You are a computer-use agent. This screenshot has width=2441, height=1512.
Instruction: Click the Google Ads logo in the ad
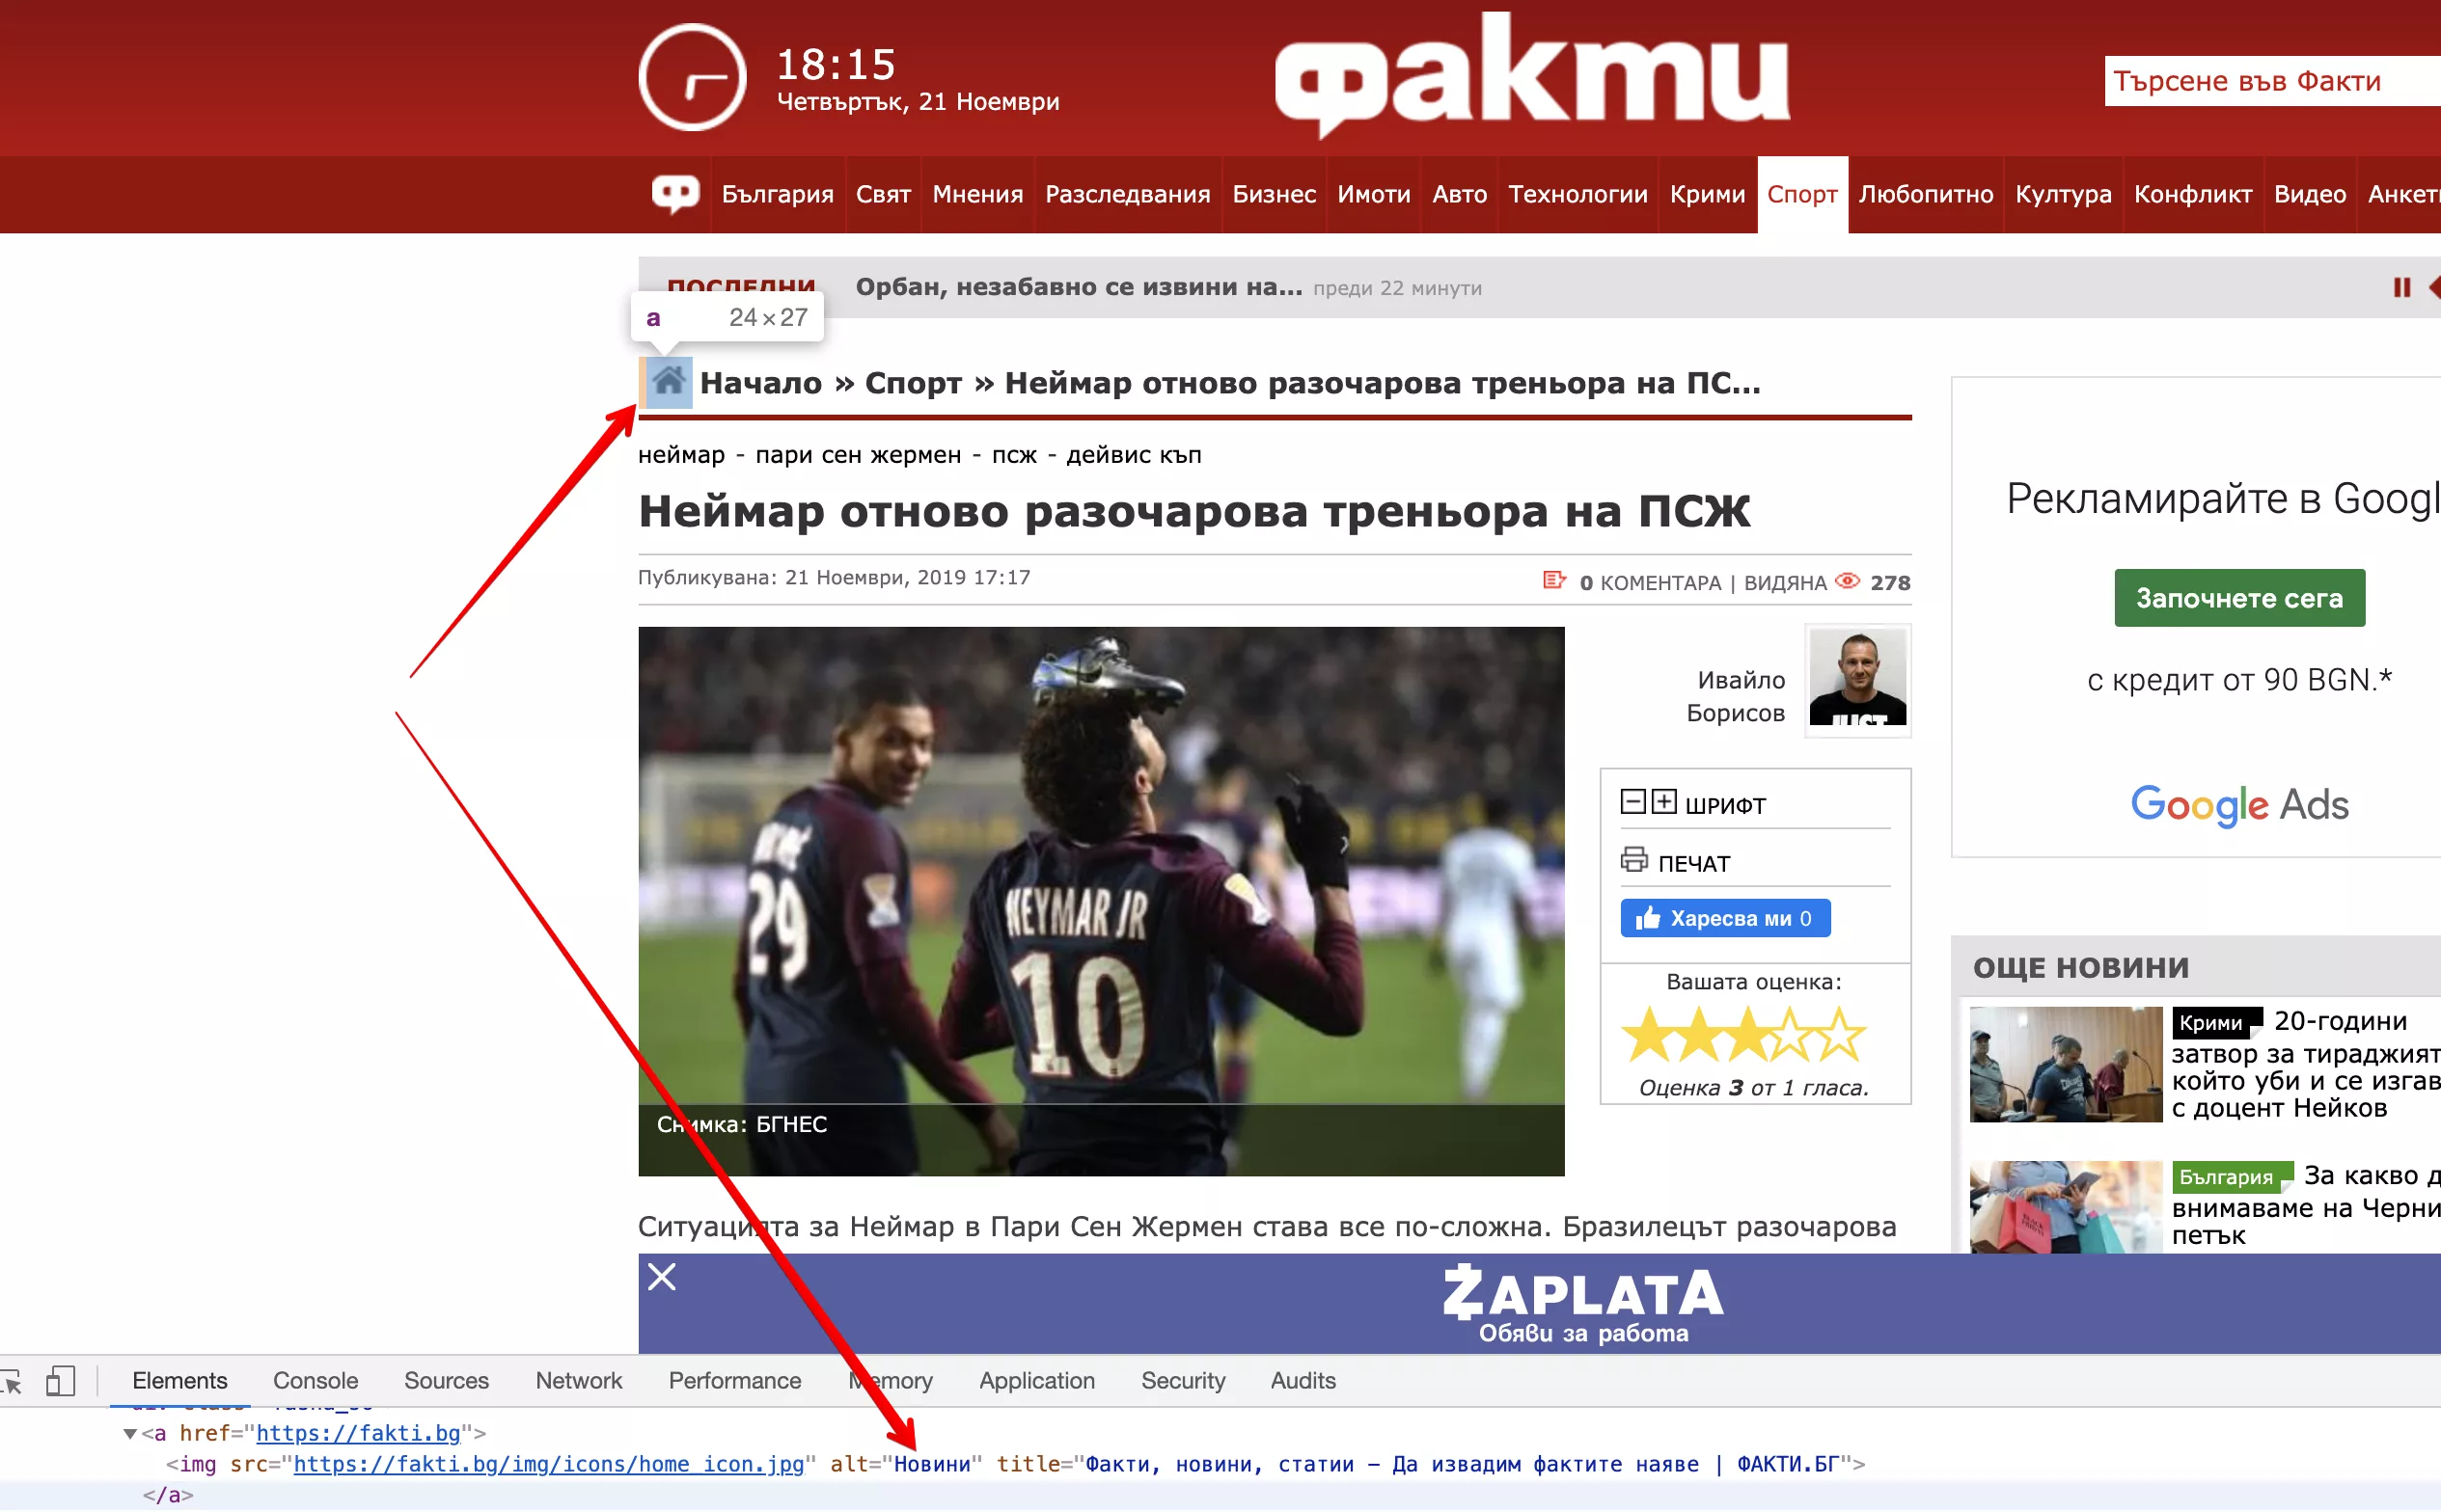[2239, 805]
